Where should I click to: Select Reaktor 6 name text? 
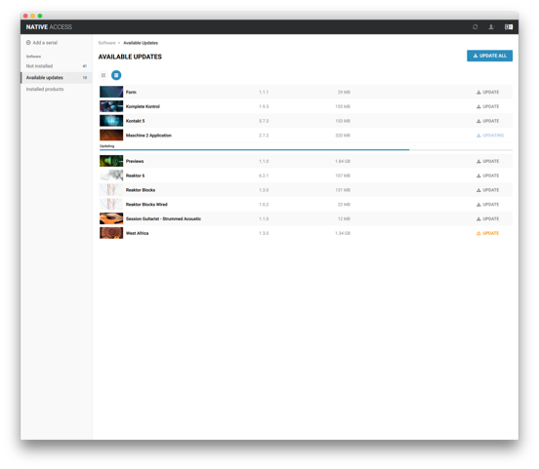tap(135, 176)
